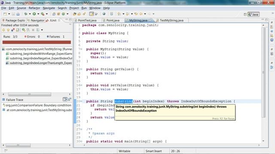This screenshot has width=275, height=154.
Task: Switch to the Java perspective button
Action: click(x=254, y=14)
